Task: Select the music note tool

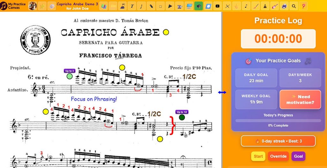Action: tap(246, 6)
